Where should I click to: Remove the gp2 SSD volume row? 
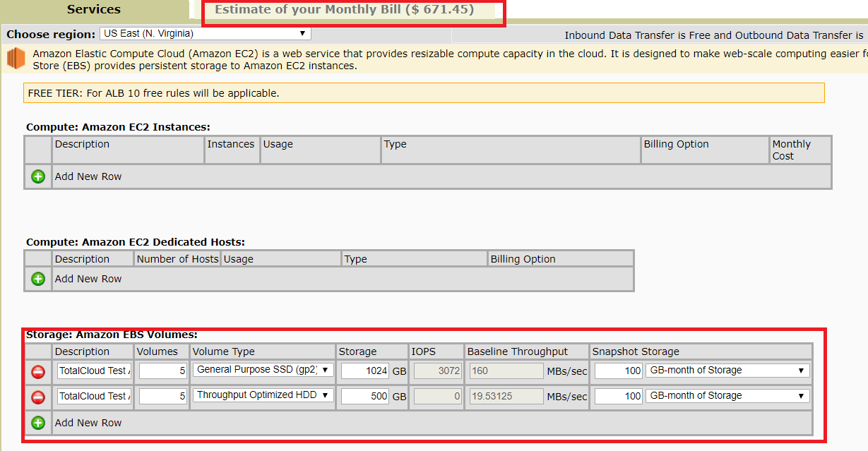38,371
